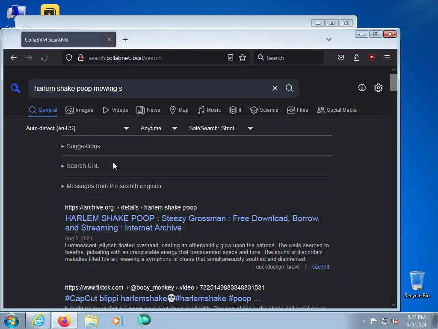This screenshot has width=438, height=329.
Task: Close the CollabVM SearXNG tab
Action: point(109,40)
